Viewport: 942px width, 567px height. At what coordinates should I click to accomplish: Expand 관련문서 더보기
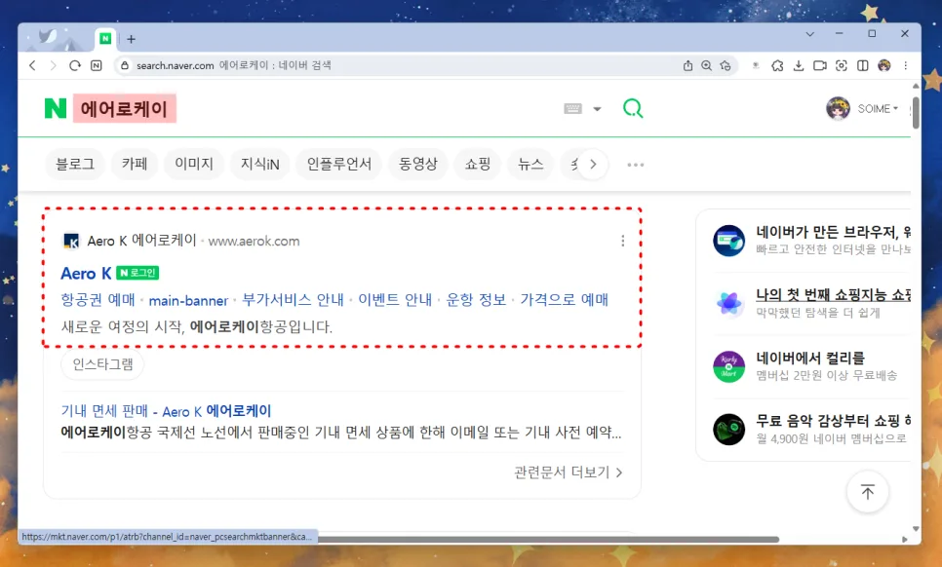click(569, 472)
